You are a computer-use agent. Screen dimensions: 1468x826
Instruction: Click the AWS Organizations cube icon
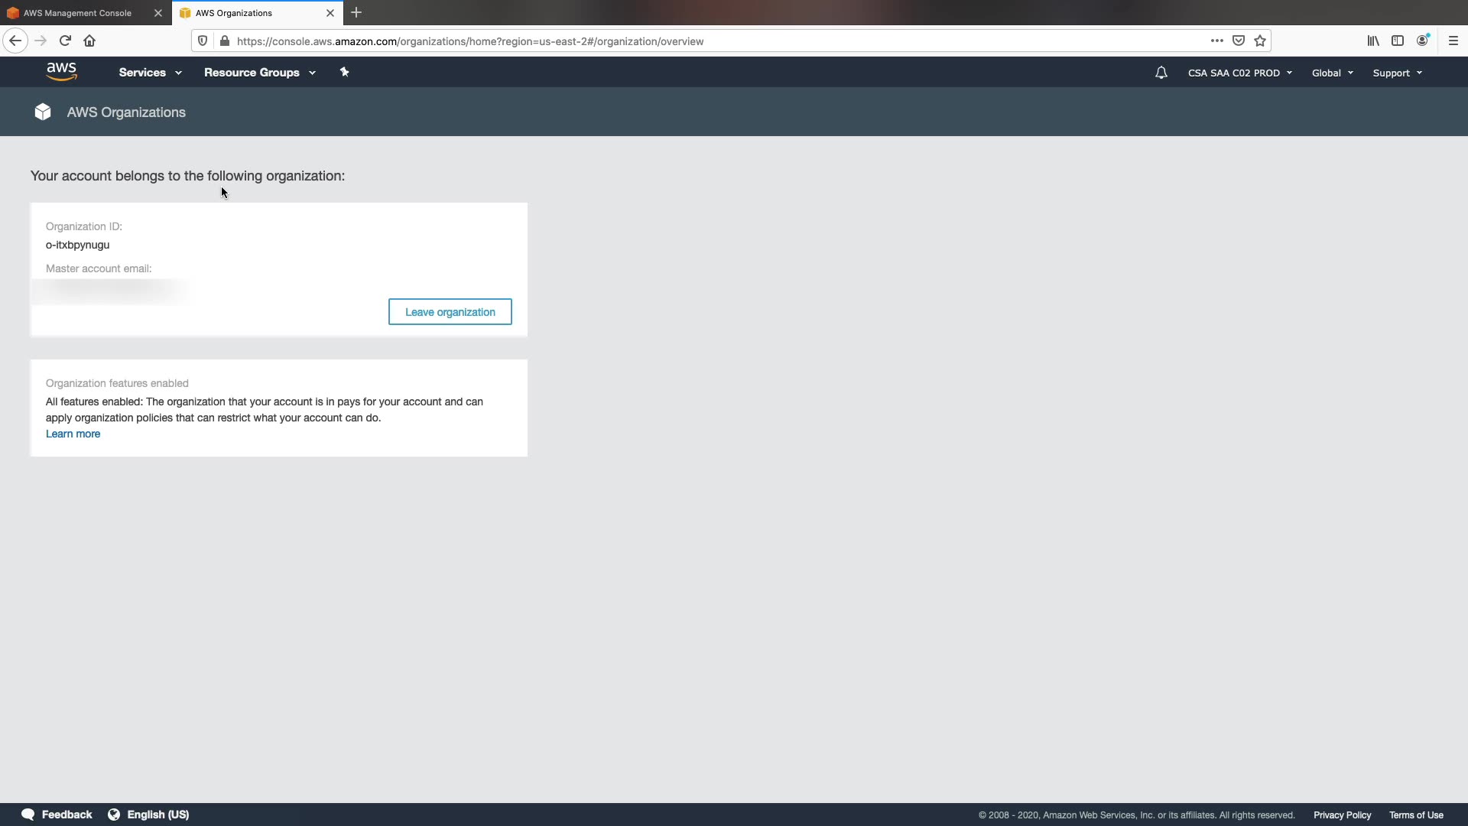coord(43,112)
